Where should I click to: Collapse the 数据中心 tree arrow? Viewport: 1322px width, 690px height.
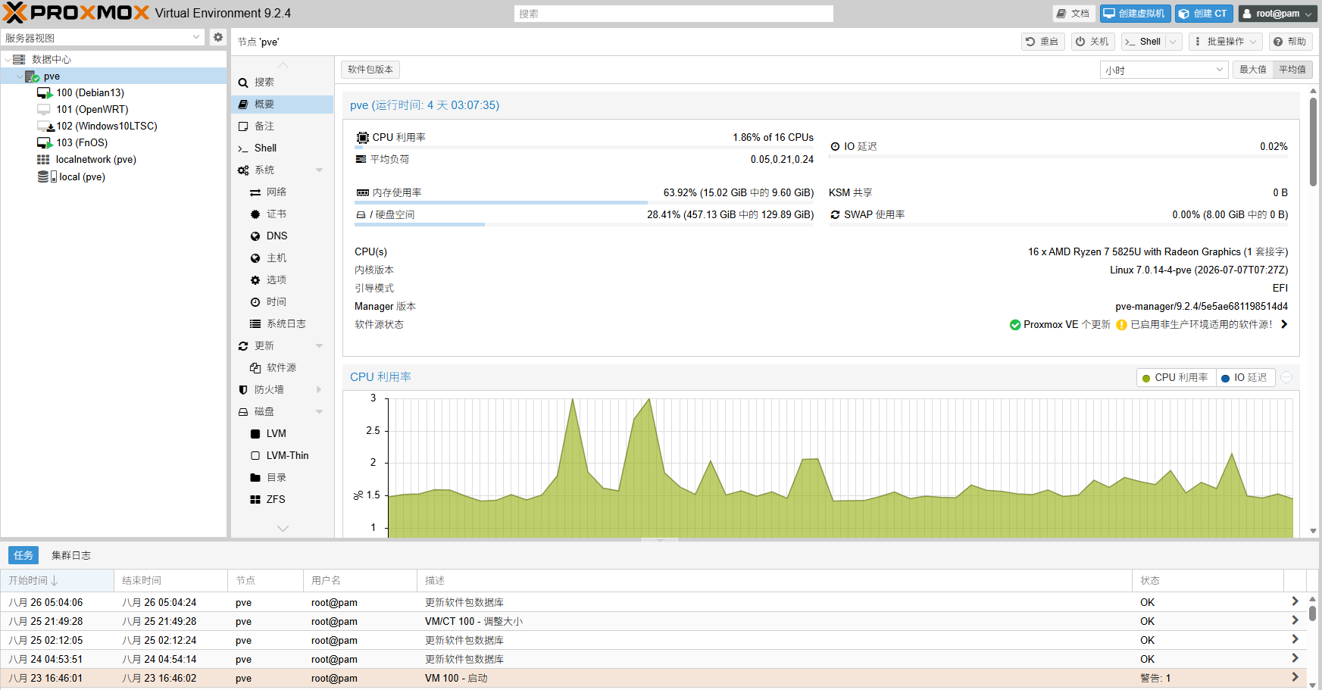click(x=8, y=59)
